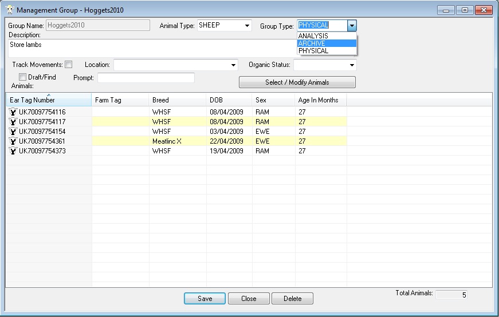Click the Save button

(x=205, y=299)
